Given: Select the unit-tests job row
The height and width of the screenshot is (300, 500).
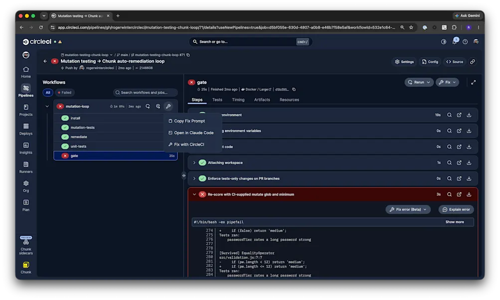Looking at the screenshot, I should click(x=116, y=146).
